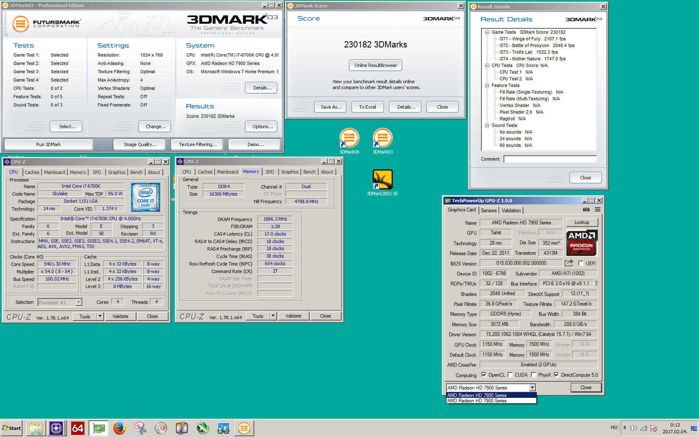Image resolution: width=699 pixels, height=437 pixels.
Task: Click GPU-Z screenshot camera icon
Action: [x=586, y=210]
